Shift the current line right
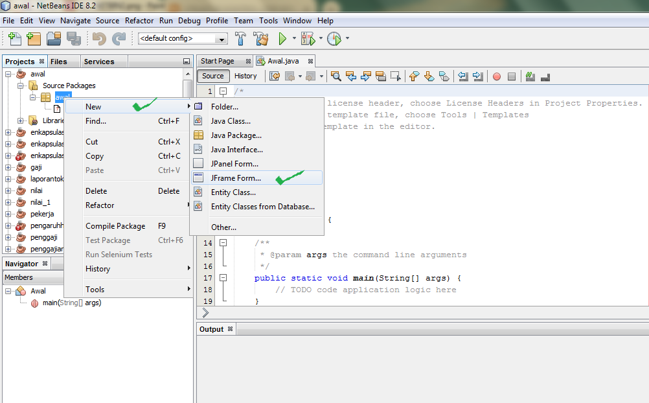Image resolution: width=649 pixels, height=403 pixels. point(477,76)
